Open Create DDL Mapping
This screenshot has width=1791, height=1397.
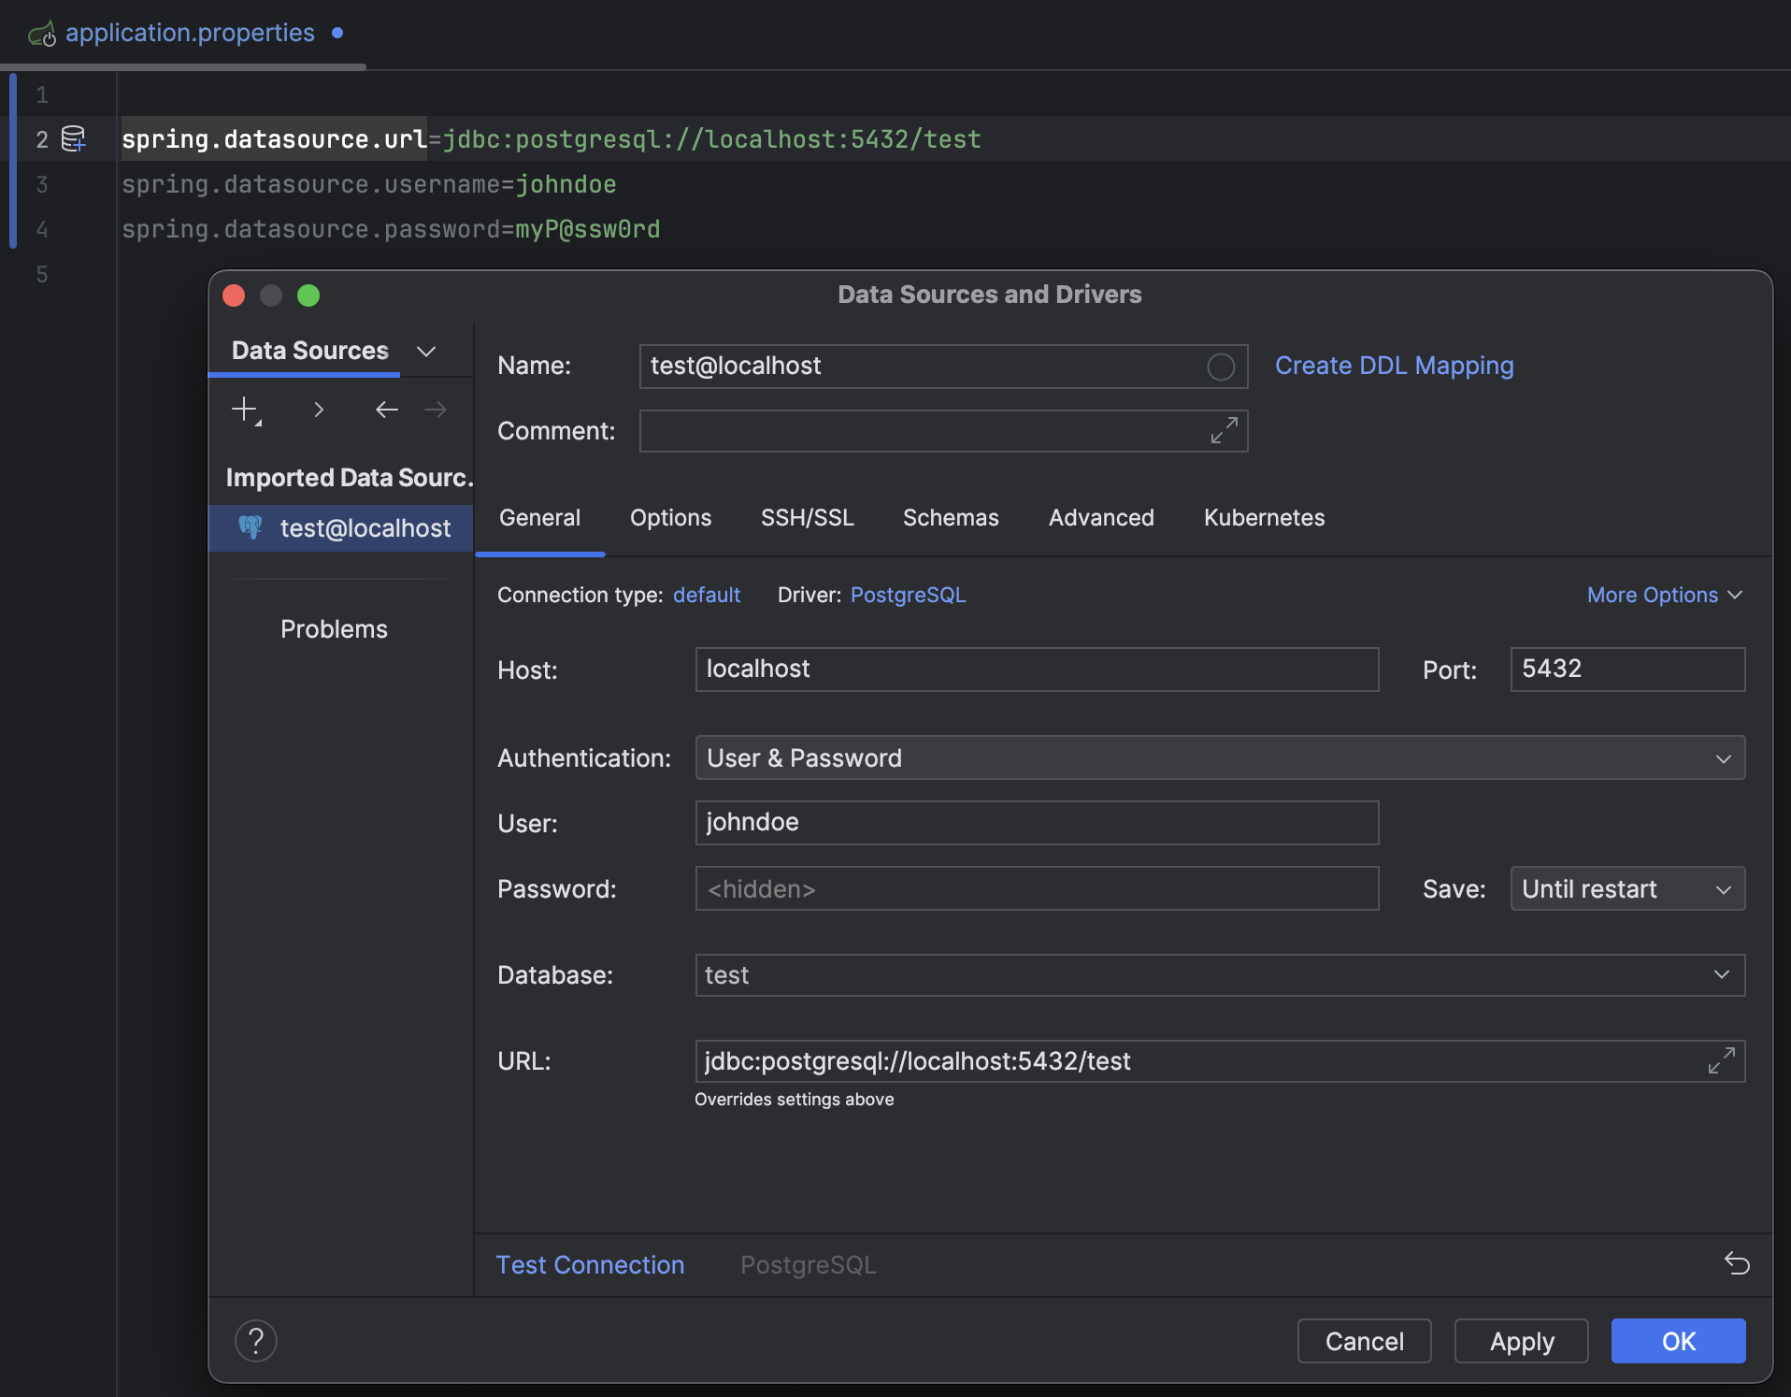[x=1393, y=366]
